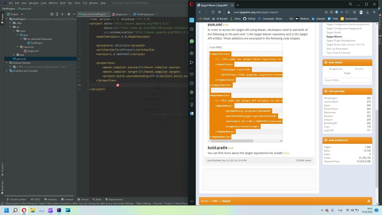Expand the .idea folder

click(10, 23)
